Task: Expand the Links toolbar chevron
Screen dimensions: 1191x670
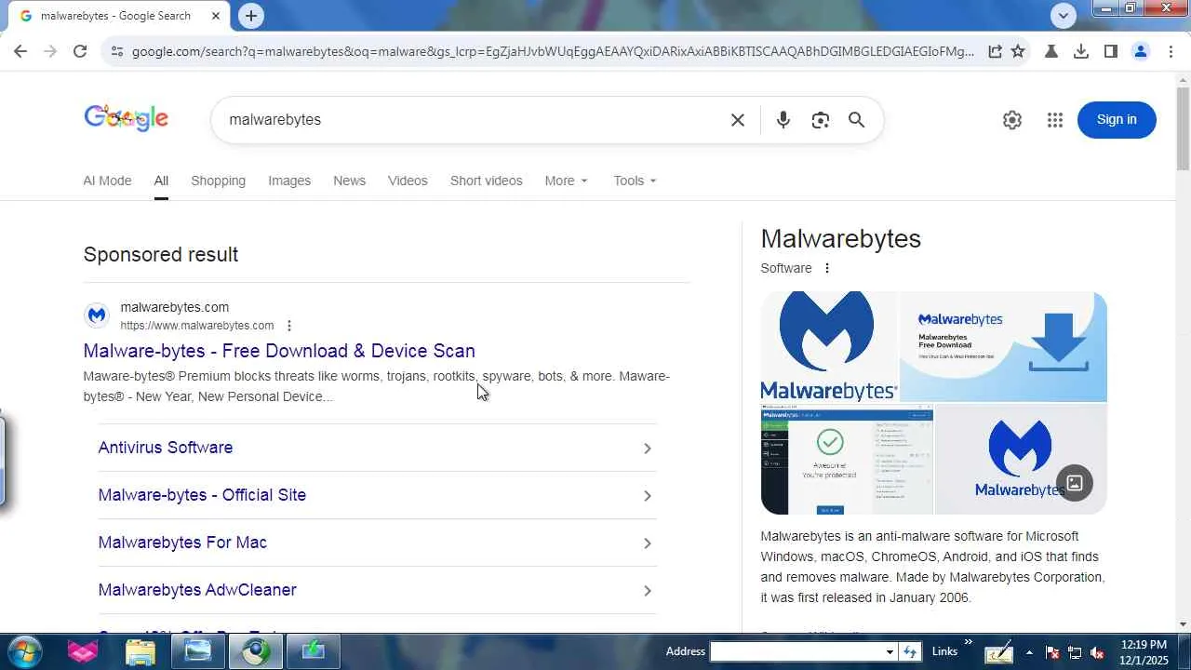Action: point(968,642)
